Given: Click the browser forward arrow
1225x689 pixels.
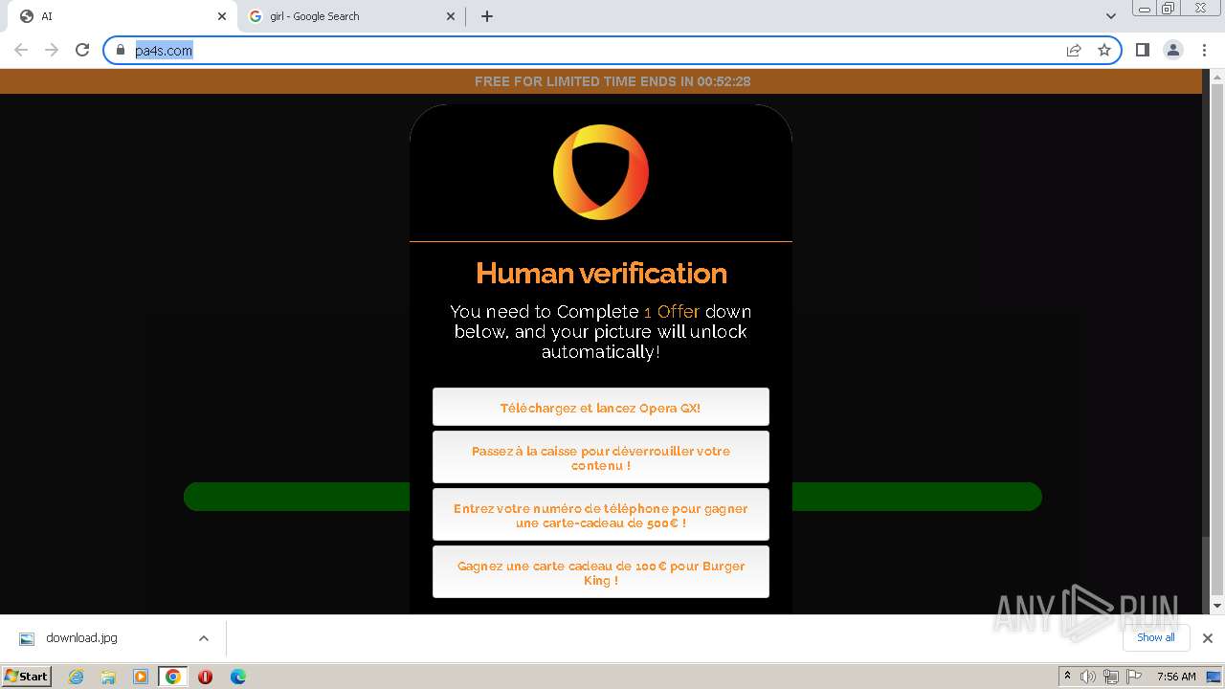Looking at the screenshot, I should (52, 50).
